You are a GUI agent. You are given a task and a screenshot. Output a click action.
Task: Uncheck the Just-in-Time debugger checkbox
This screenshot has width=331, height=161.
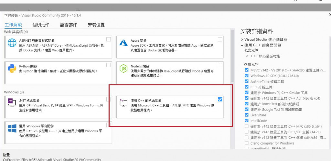(x=247, y=81)
